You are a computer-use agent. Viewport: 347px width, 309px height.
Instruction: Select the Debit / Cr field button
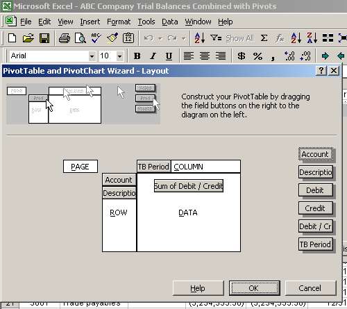click(x=316, y=226)
